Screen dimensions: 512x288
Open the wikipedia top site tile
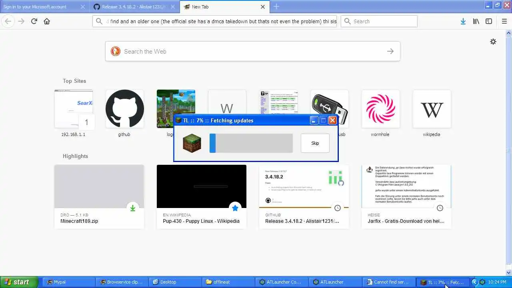[432, 109]
